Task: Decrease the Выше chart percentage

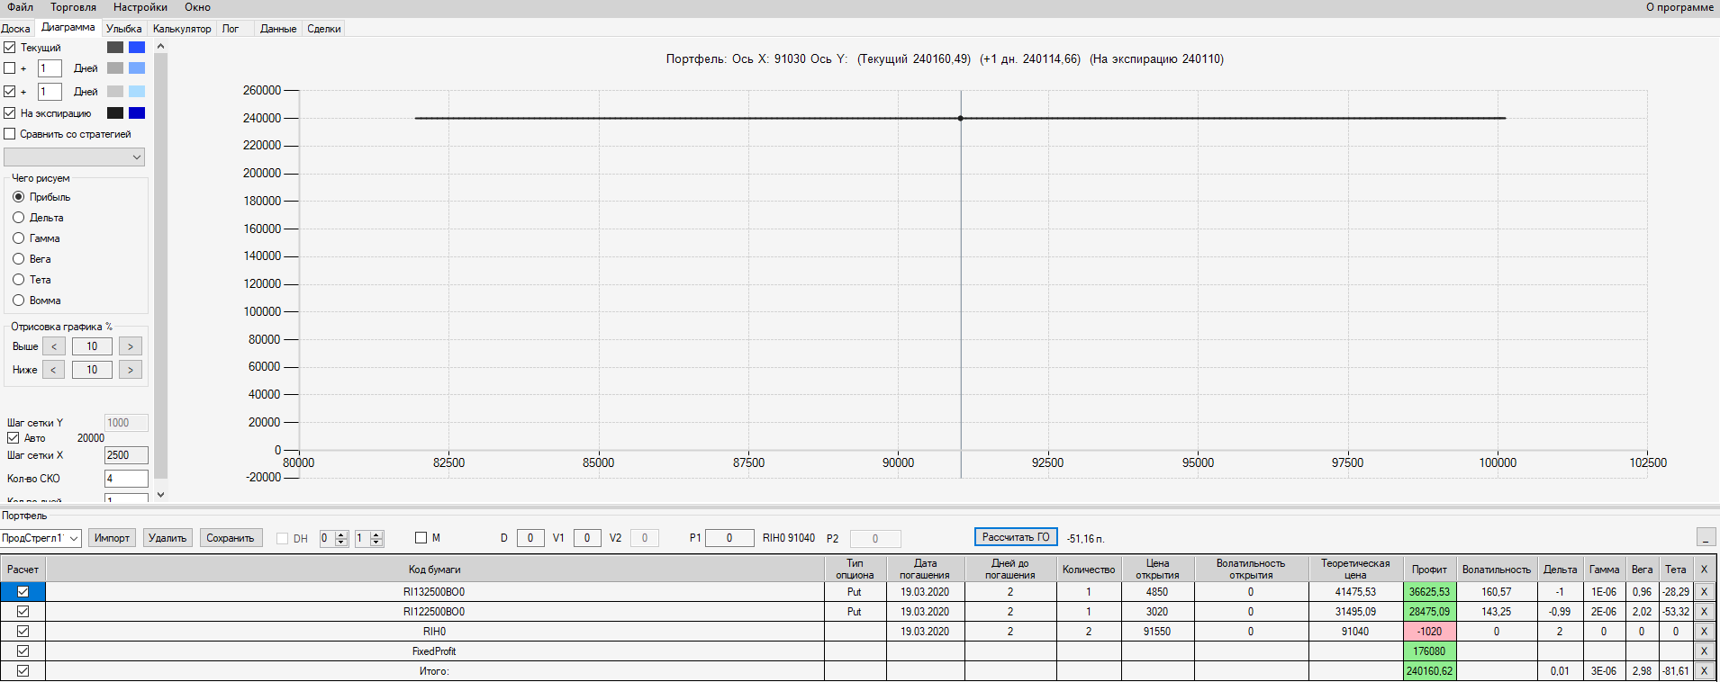Action: pos(54,346)
